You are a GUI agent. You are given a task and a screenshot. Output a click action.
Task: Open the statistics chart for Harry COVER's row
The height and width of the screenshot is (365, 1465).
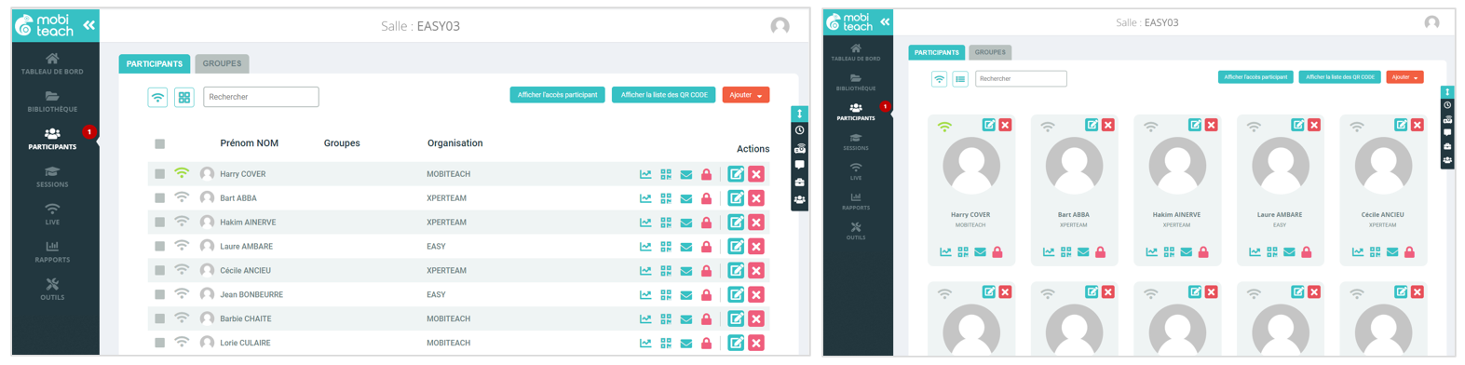tap(645, 174)
